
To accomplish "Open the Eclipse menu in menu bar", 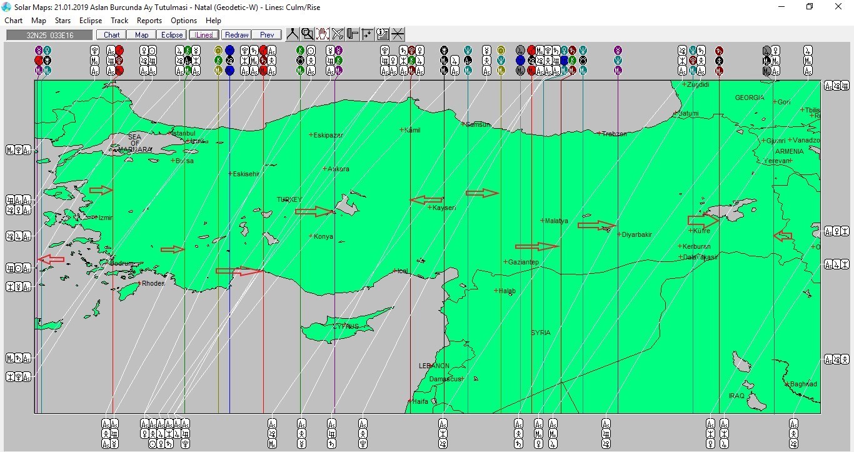I will 91,21.
